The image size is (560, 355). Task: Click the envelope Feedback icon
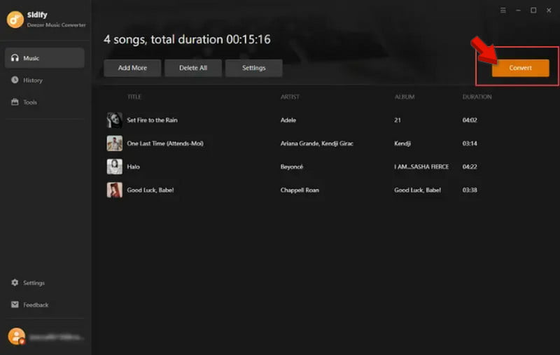point(15,305)
